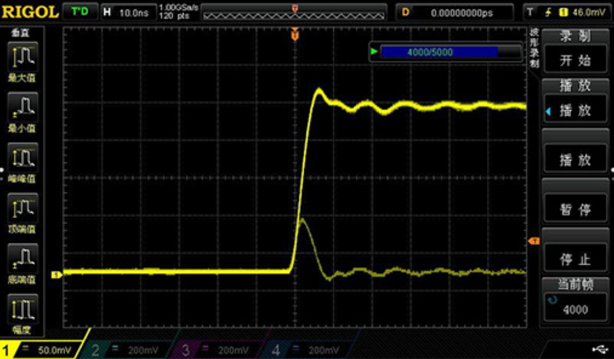Click the USB device icon in the corner
This screenshot has width=614, height=359.
pyautogui.click(x=601, y=351)
